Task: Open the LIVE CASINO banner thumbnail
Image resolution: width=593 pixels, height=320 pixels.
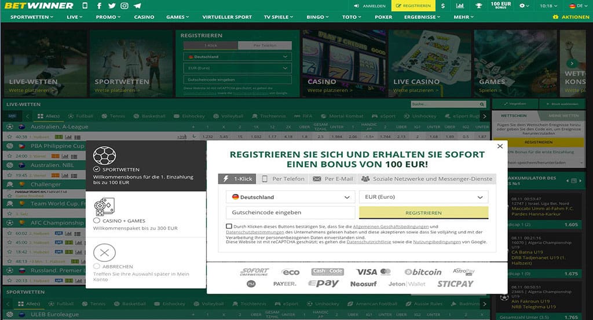Action: [430, 63]
